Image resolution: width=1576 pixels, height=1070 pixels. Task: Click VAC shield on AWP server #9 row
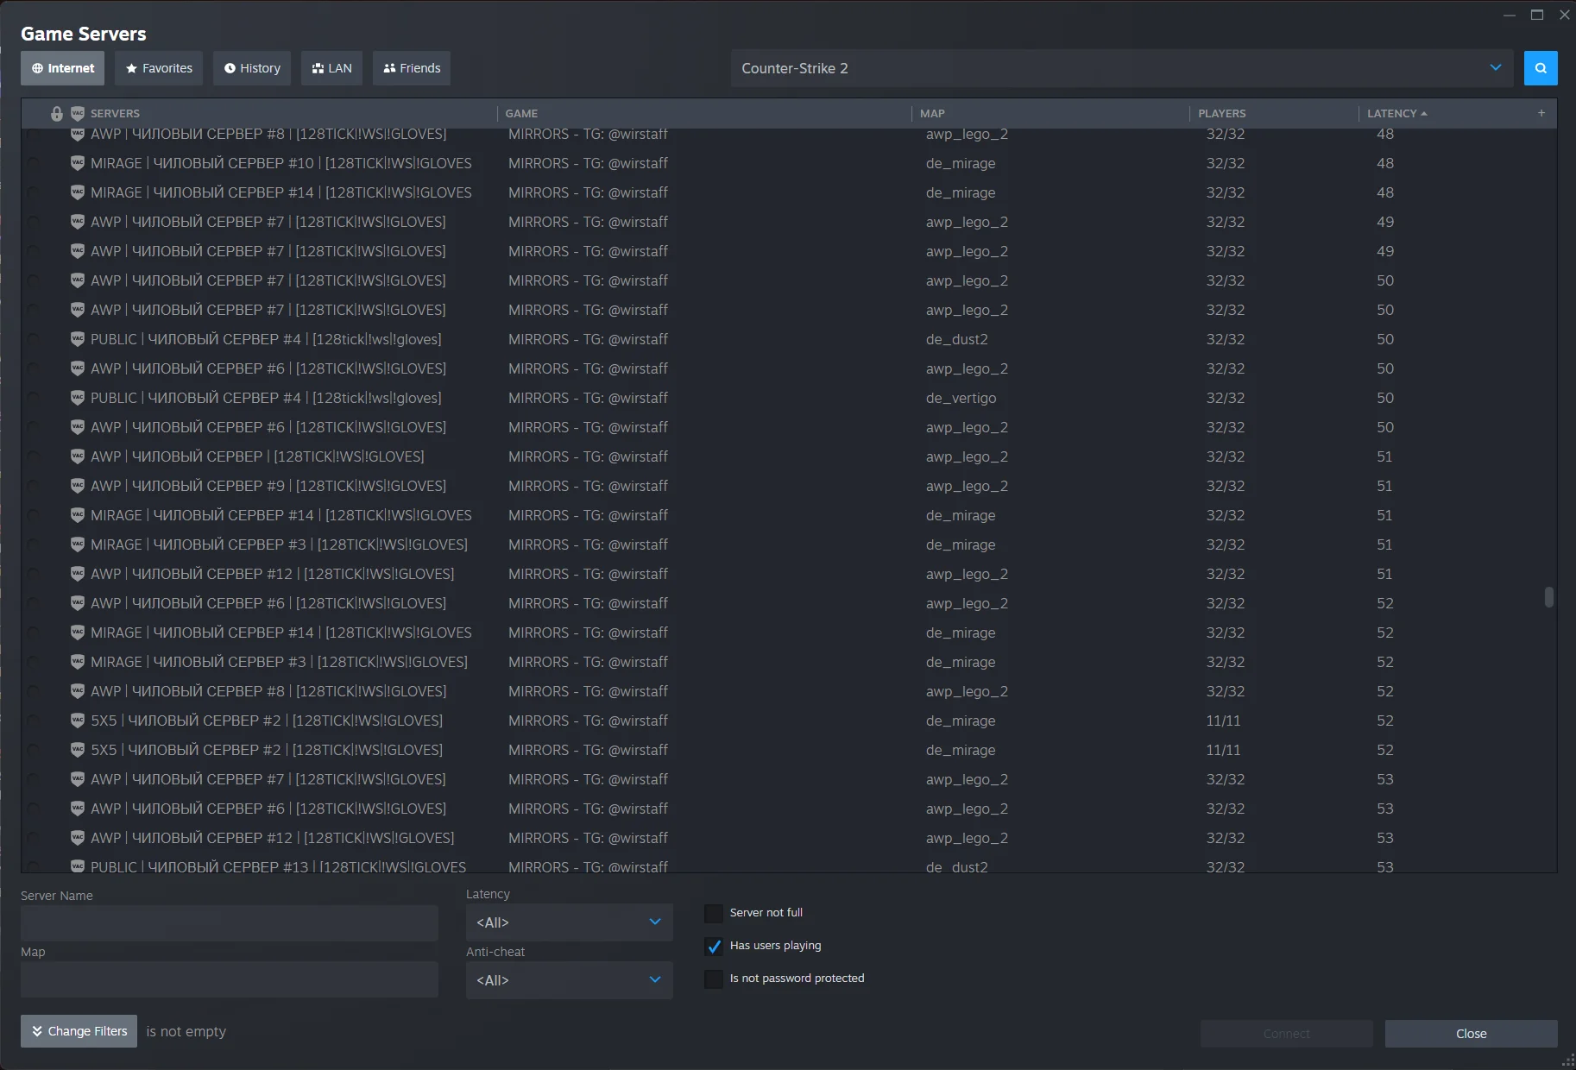pyautogui.click(x=78, y=486)
